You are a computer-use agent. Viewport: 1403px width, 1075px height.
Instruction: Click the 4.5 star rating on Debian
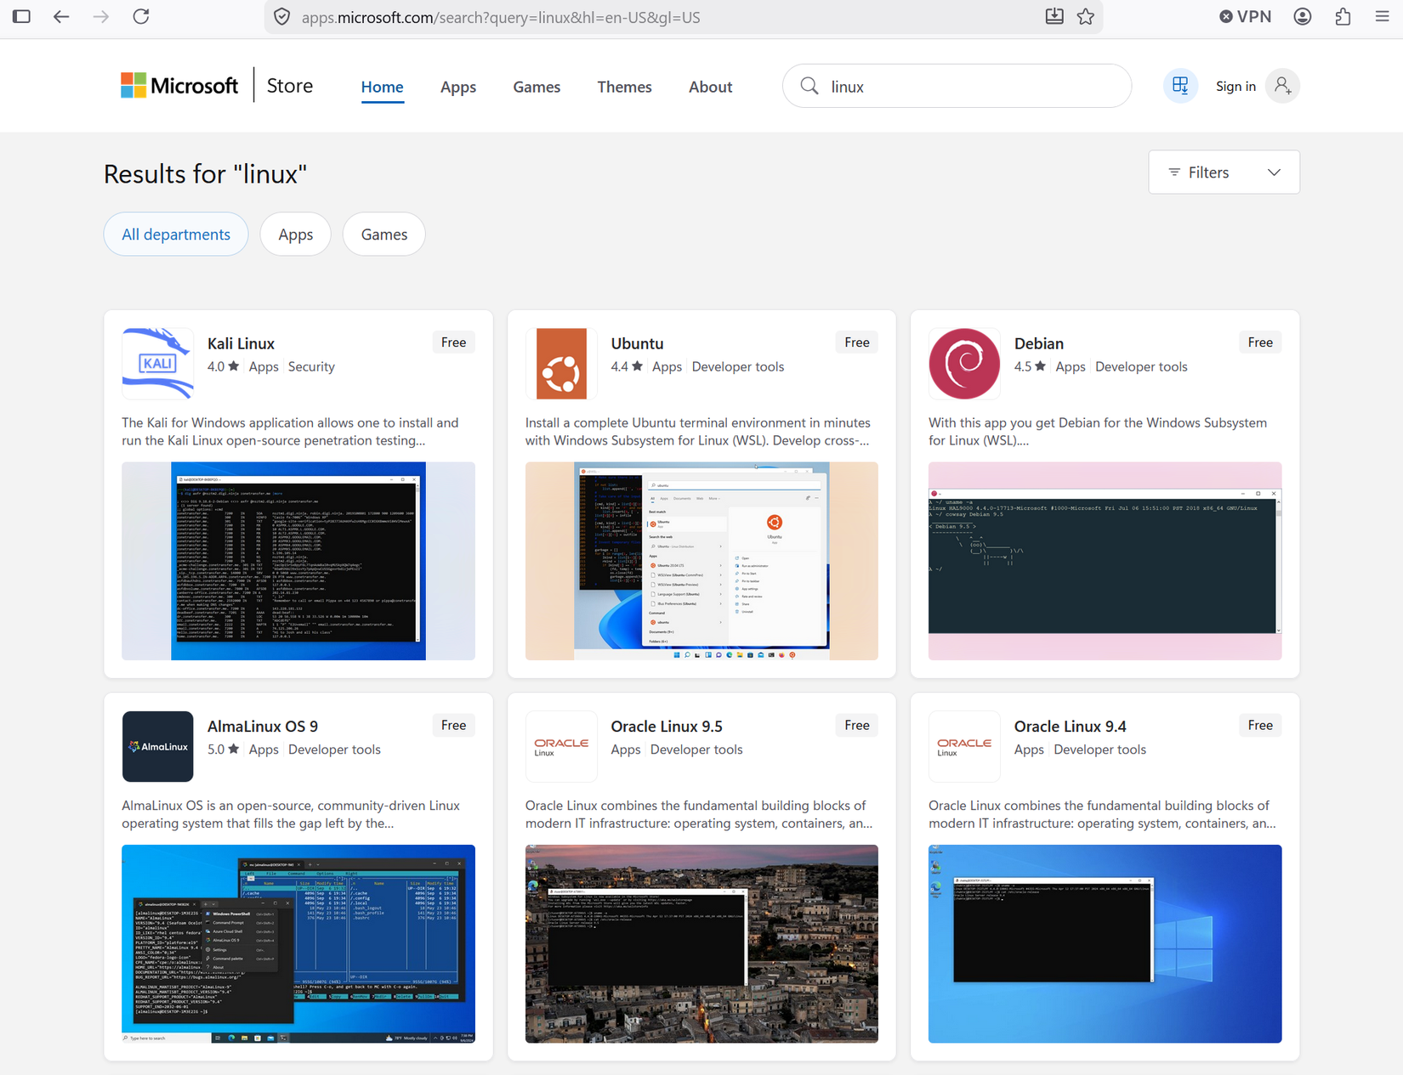pyautogui.click(x=1030, y=366)
